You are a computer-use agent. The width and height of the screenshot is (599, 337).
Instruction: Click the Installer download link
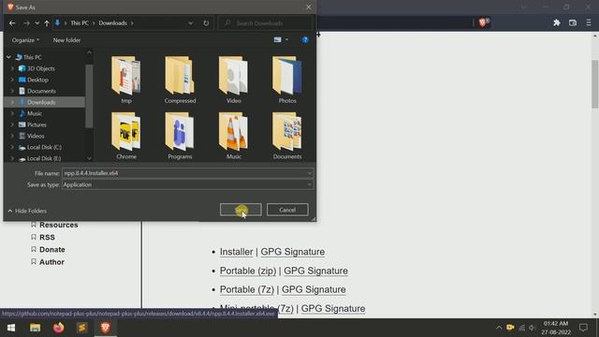(x=237, y=252)
